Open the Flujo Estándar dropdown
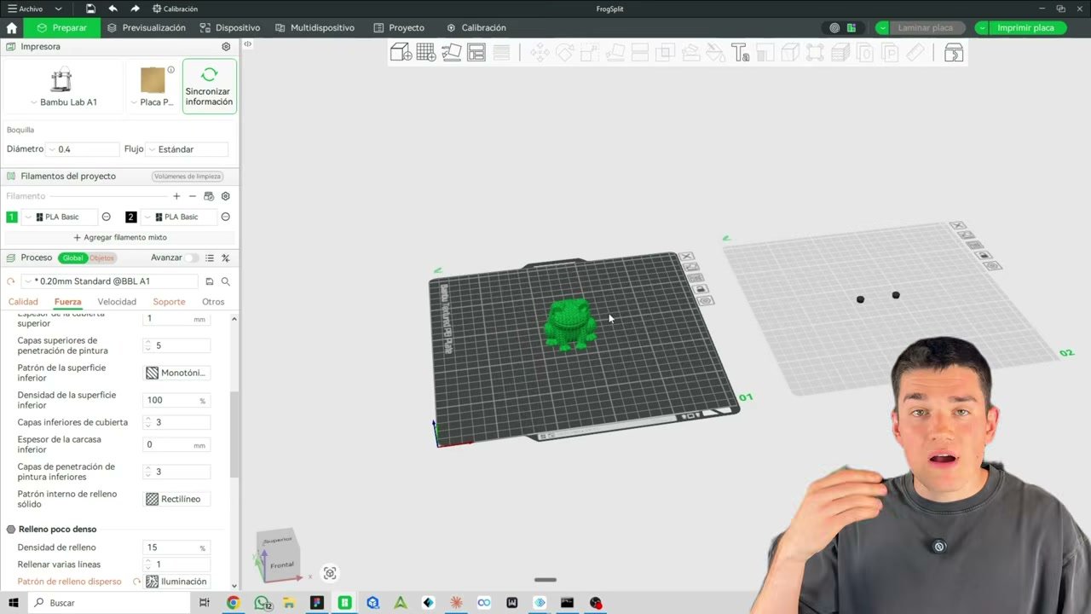 [188, 149]
